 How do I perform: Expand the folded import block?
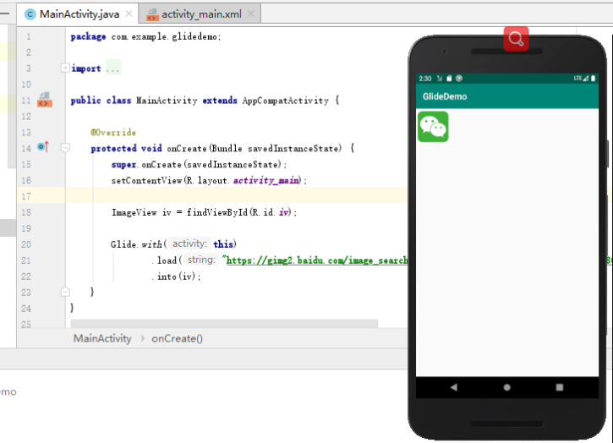pos(65,68)
